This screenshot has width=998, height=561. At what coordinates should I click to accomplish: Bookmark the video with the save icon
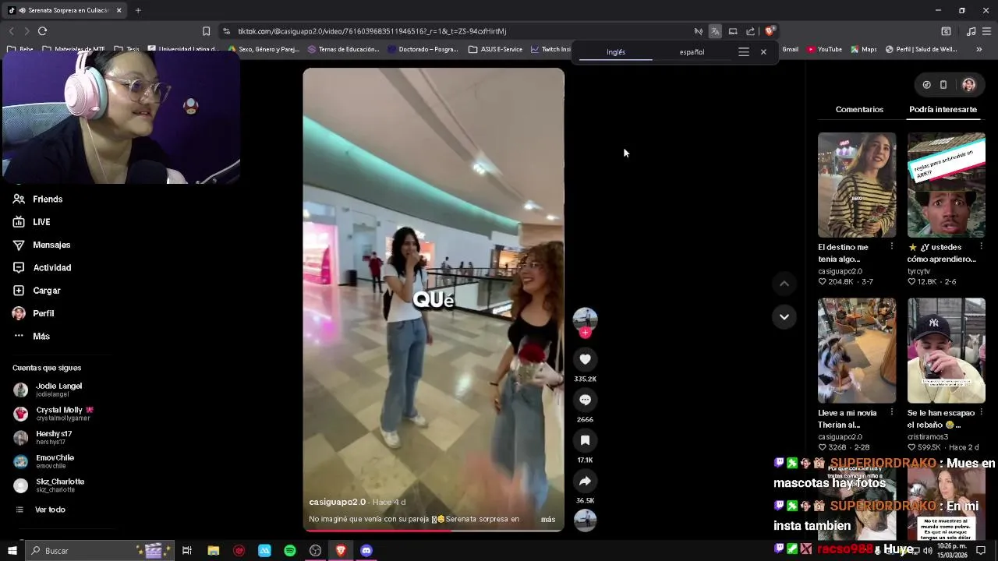click(585, 440)
